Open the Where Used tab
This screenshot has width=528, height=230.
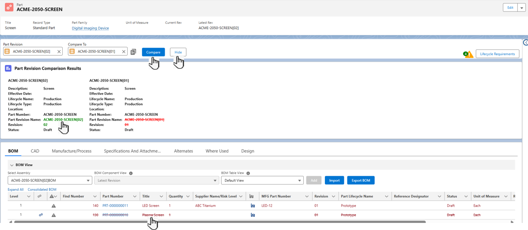click(x=217, y=151)
